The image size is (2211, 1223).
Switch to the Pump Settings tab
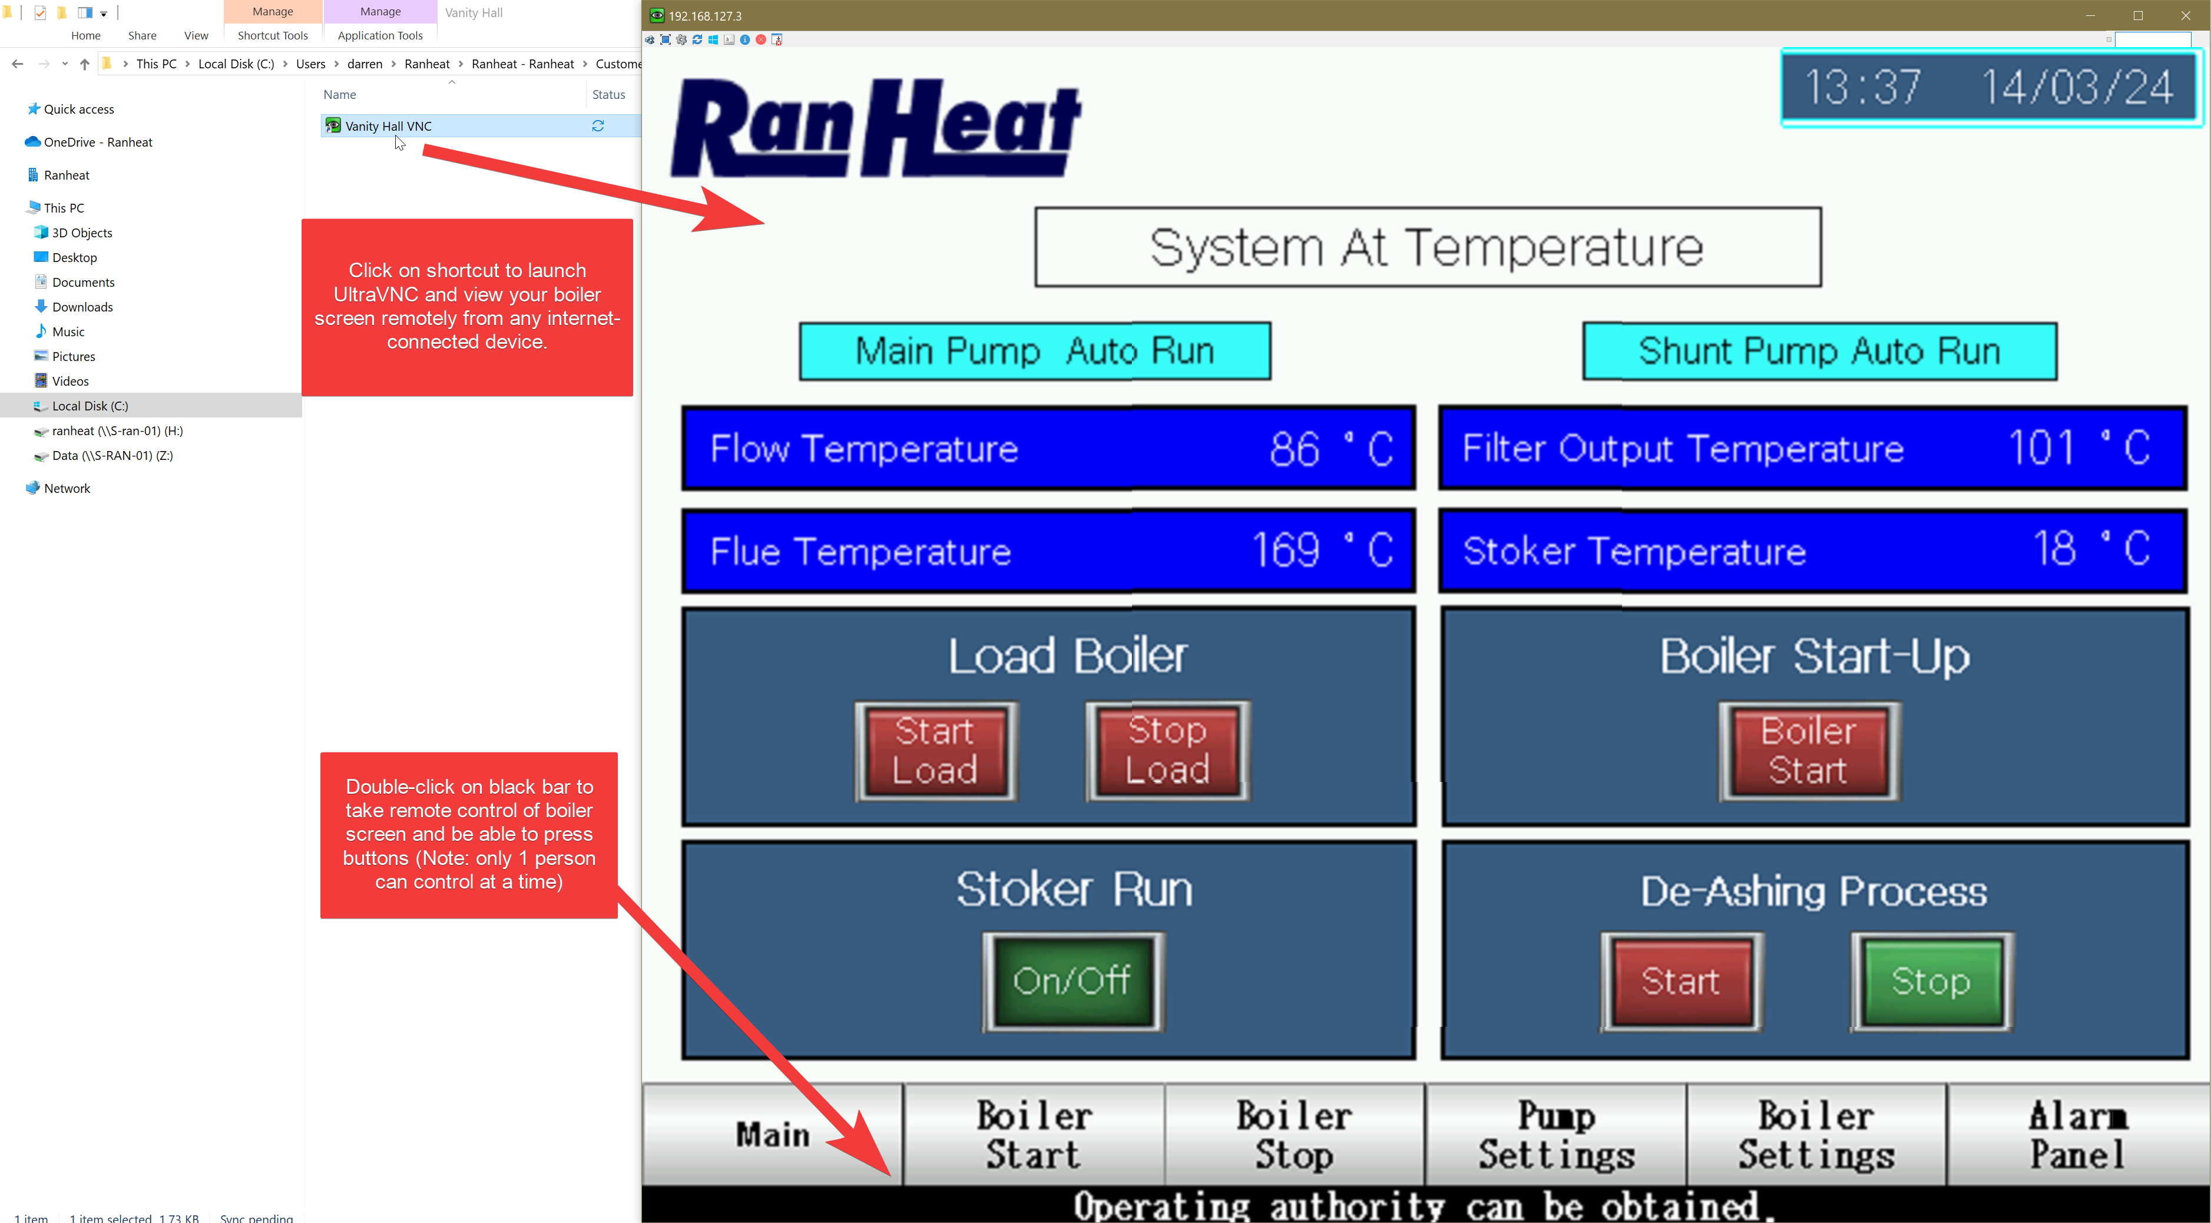1555,1135
